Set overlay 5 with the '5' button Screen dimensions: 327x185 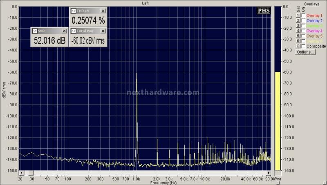click(298, 36)
